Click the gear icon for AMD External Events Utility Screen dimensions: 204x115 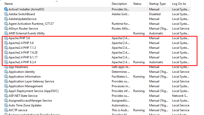click(x=6, y=33)
